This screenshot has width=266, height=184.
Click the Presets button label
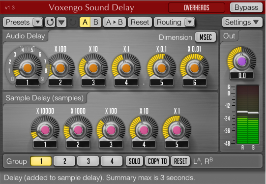(x=18, y=22)
